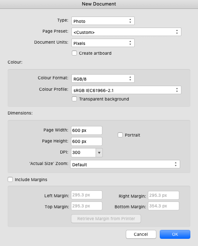Click the Left Margin field
198x246 pixels.
point(87,195)
